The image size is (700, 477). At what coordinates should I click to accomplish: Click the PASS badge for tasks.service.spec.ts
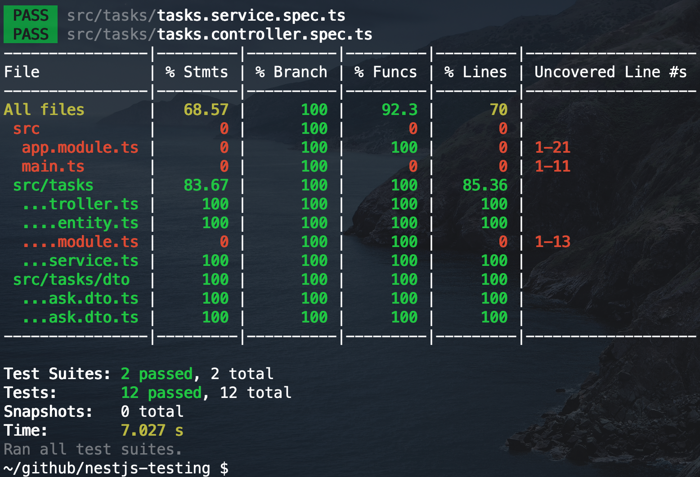coord(31,15)
